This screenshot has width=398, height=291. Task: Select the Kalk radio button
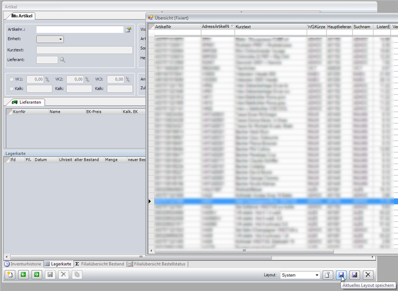click(x=12, y=89)
